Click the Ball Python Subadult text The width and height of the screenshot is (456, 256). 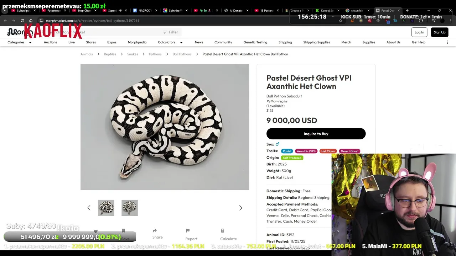[284, 96]
